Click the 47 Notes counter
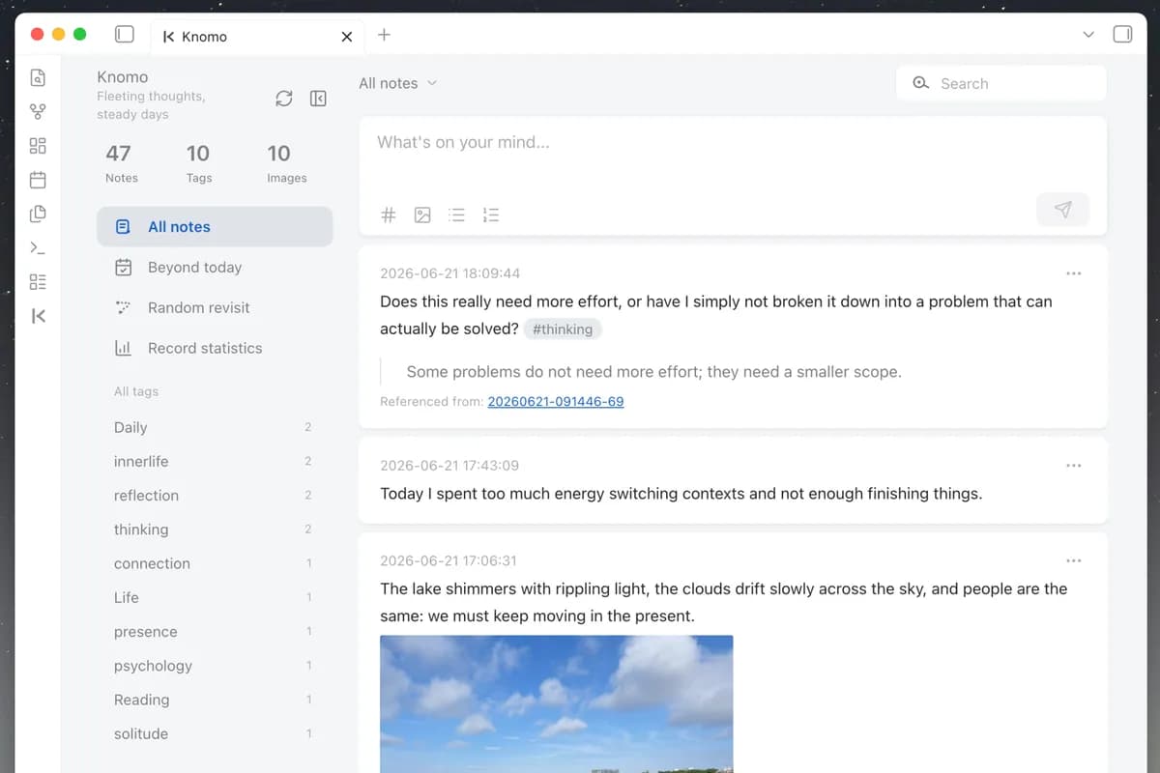1160x773 pixels. (x=121, y=163)
